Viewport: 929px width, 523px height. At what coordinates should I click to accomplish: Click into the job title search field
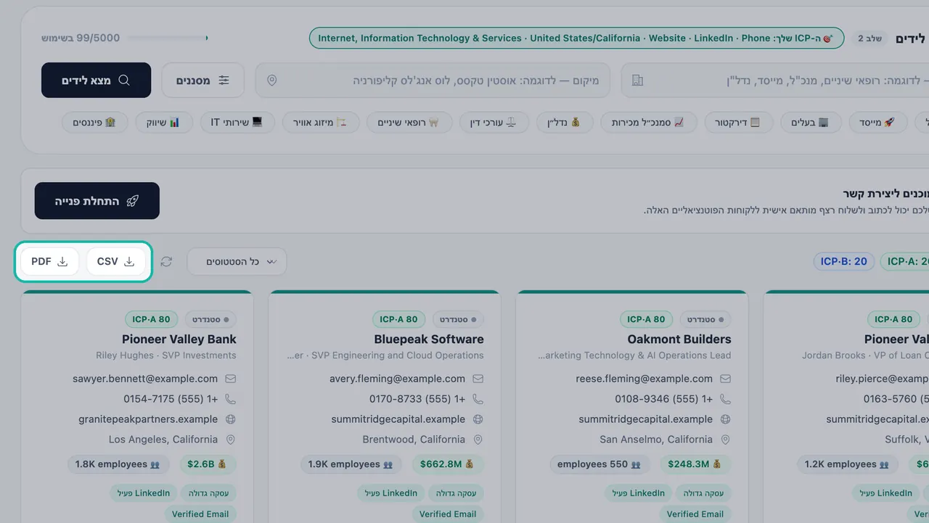[775, 81]
